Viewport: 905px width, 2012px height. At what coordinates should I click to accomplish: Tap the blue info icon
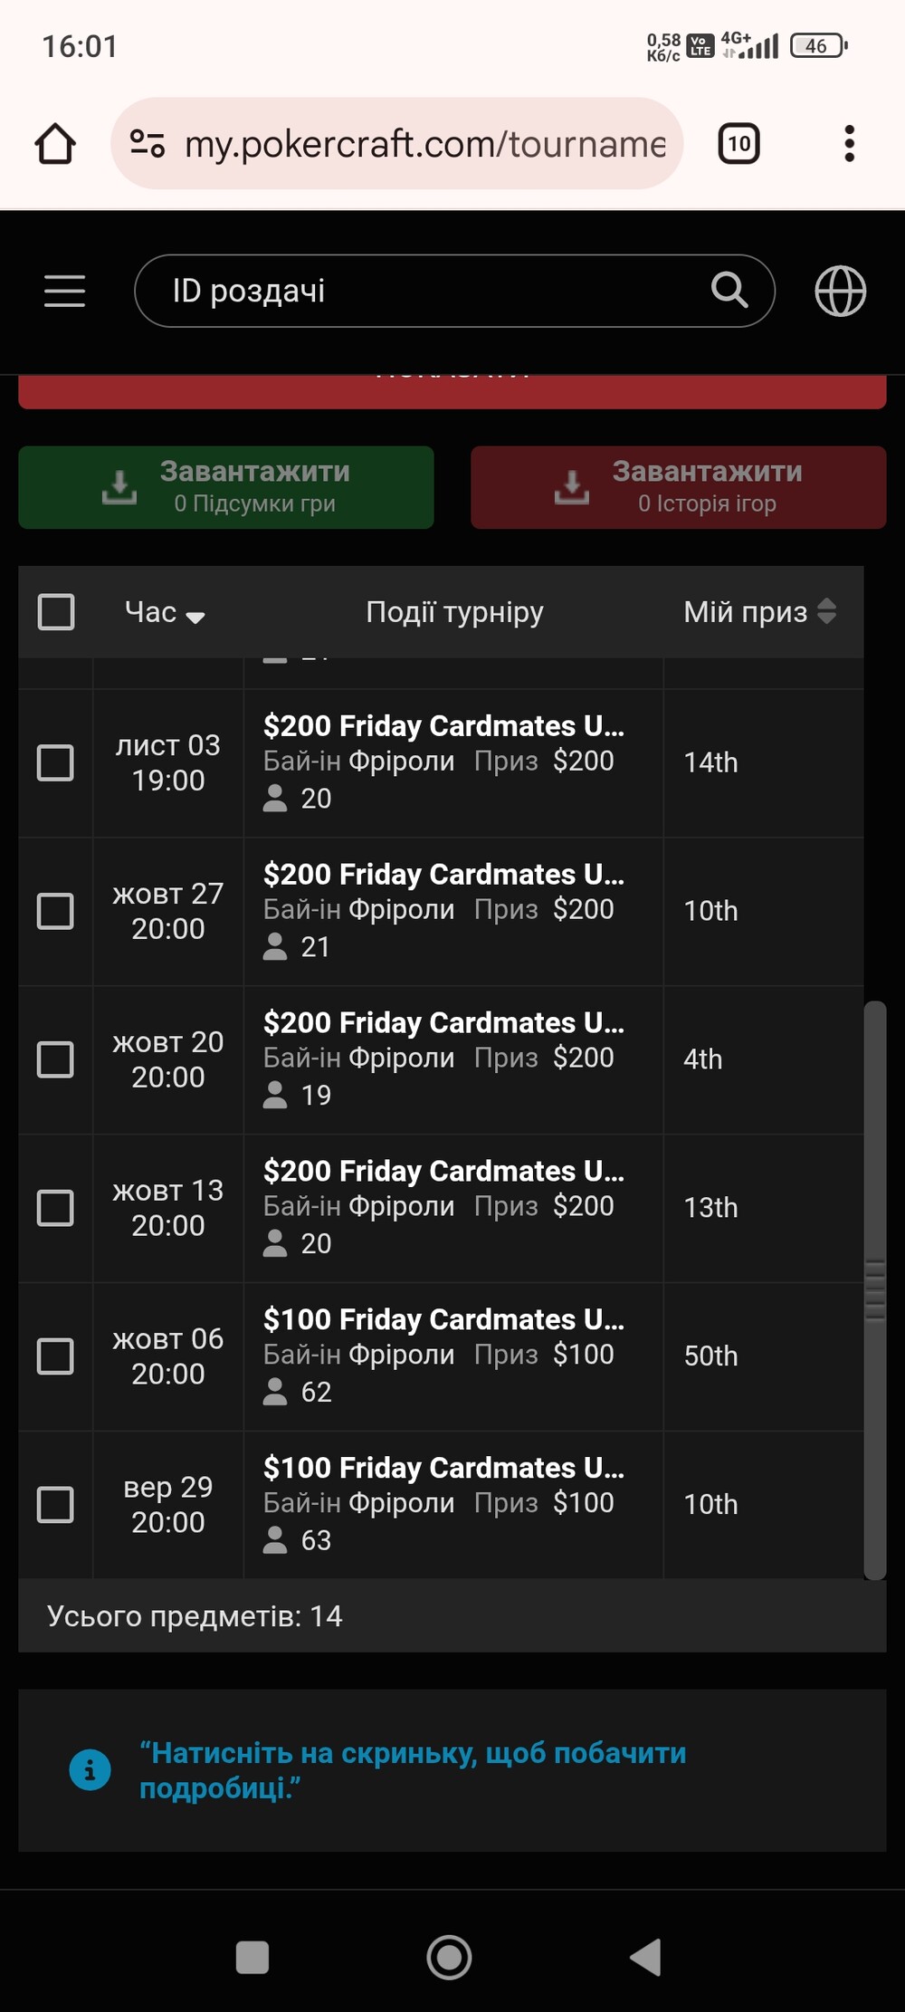(x=90, y=1769)
